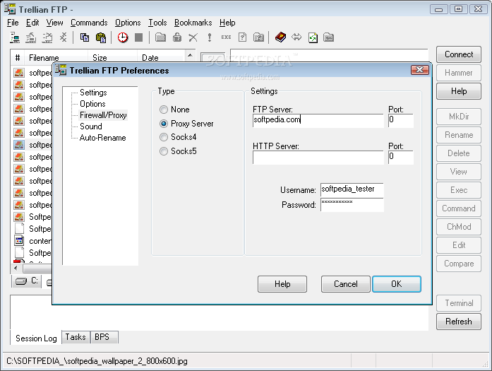
Task: Click the download toolbar icon
Action: pyautogui.click(x=47, y=37)
